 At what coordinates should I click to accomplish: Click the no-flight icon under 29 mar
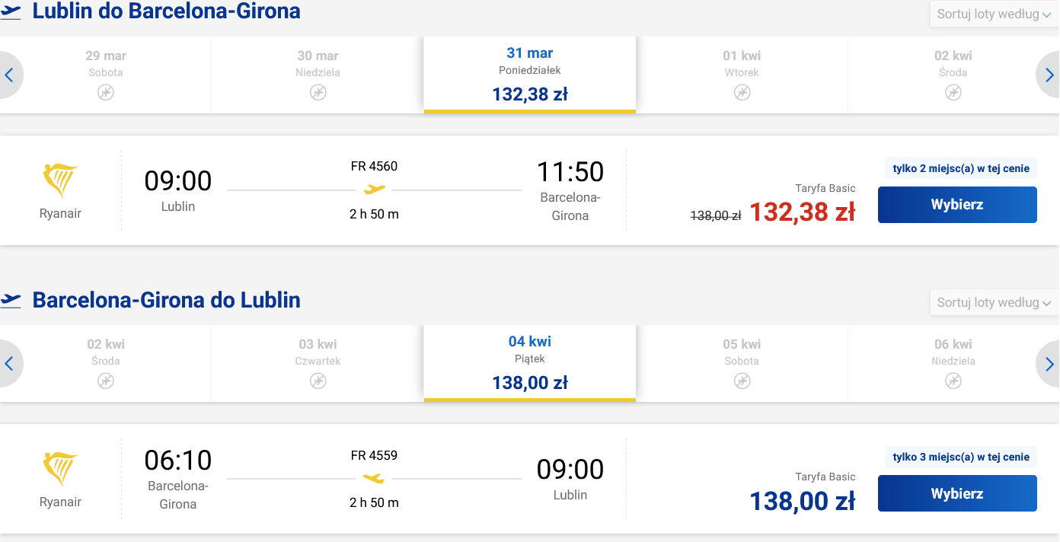tap(105, 92)
